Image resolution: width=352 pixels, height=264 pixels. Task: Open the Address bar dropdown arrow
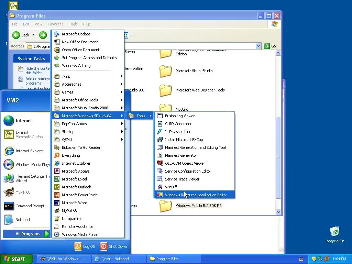point(258,46)
